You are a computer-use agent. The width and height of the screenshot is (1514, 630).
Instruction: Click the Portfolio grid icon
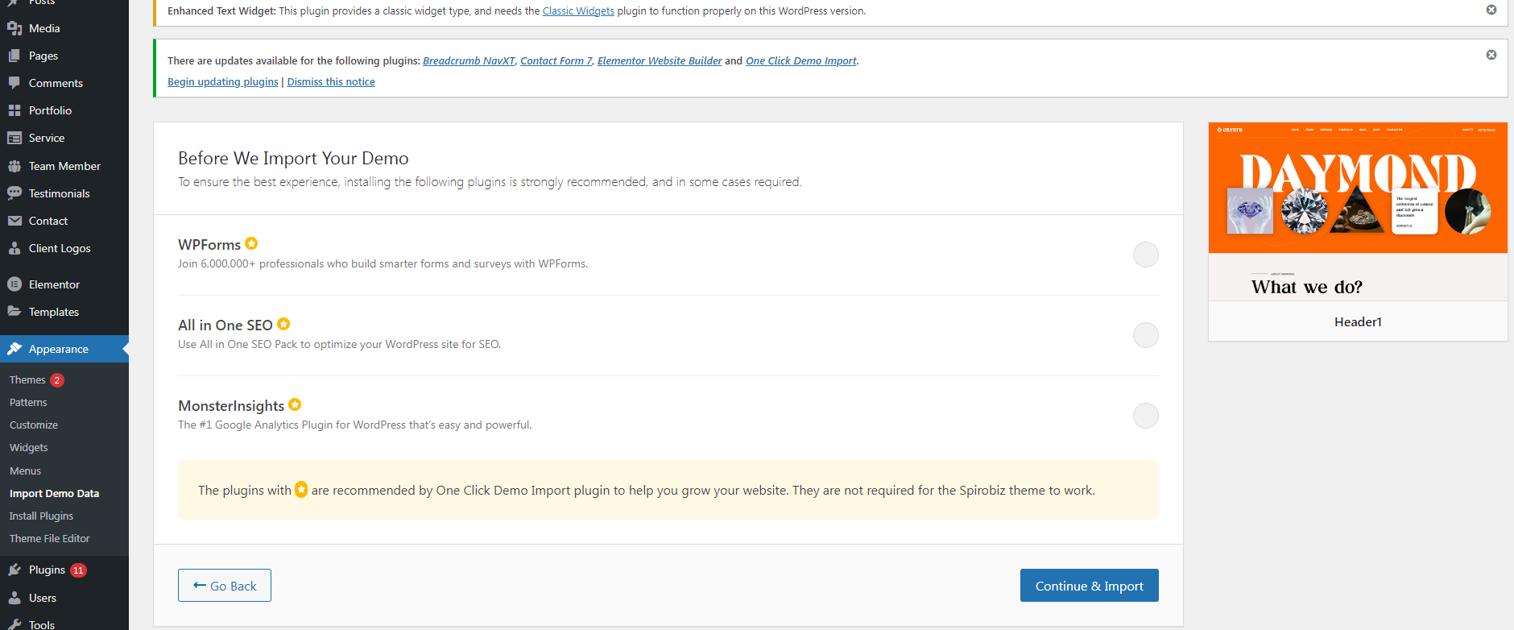(x=14, y=110)
